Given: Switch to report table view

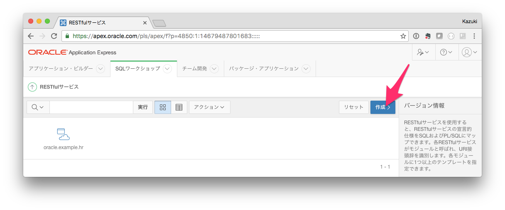Looking at the screenshot, I should (179, 107).
